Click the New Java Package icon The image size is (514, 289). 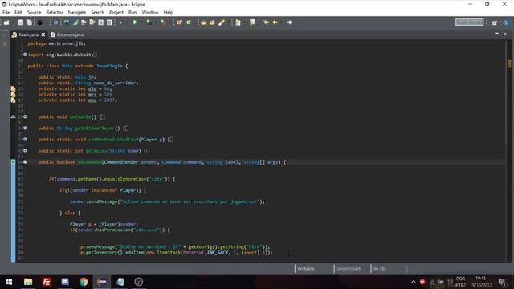click(x=179, y=22)
